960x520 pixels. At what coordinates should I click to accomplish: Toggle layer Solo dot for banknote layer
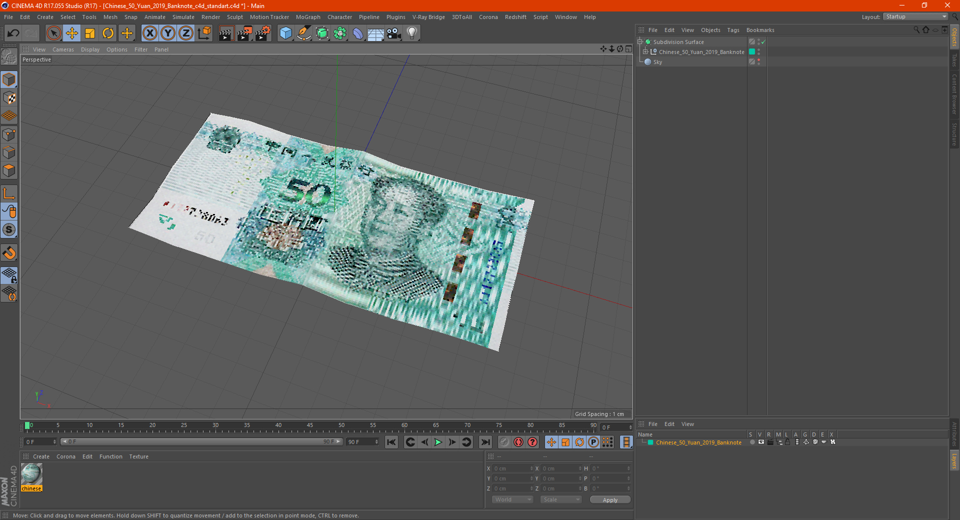(x=751, y=442)
